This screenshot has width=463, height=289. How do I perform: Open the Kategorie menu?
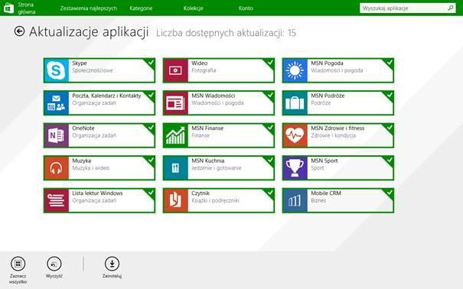click(x=141, y=8)
